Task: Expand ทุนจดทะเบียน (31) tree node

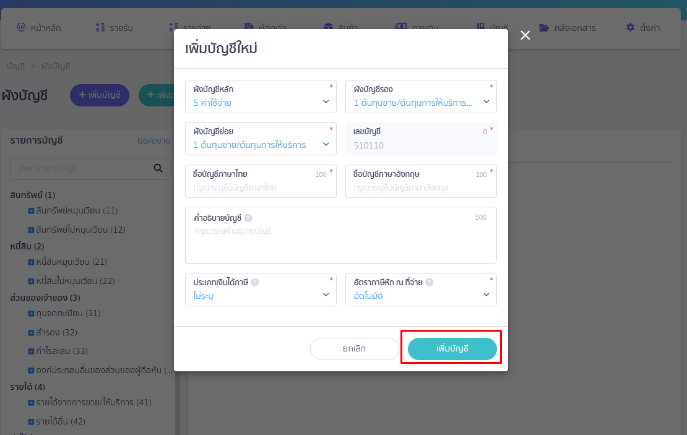Action: (x=31, y=313)
